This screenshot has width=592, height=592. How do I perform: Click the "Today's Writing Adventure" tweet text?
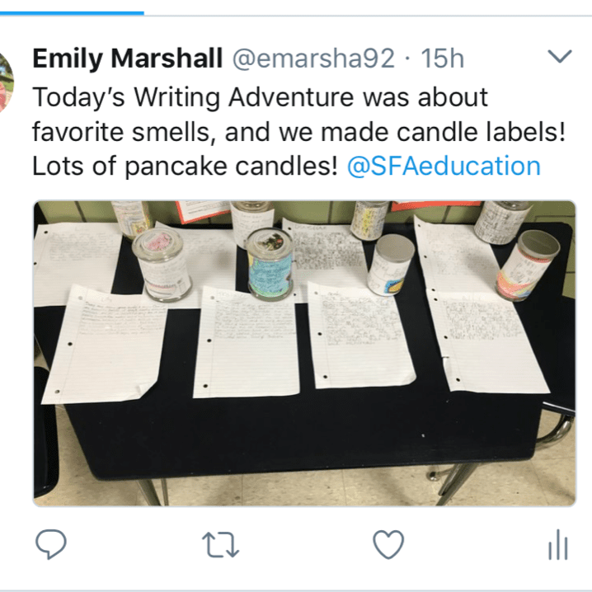260,97
